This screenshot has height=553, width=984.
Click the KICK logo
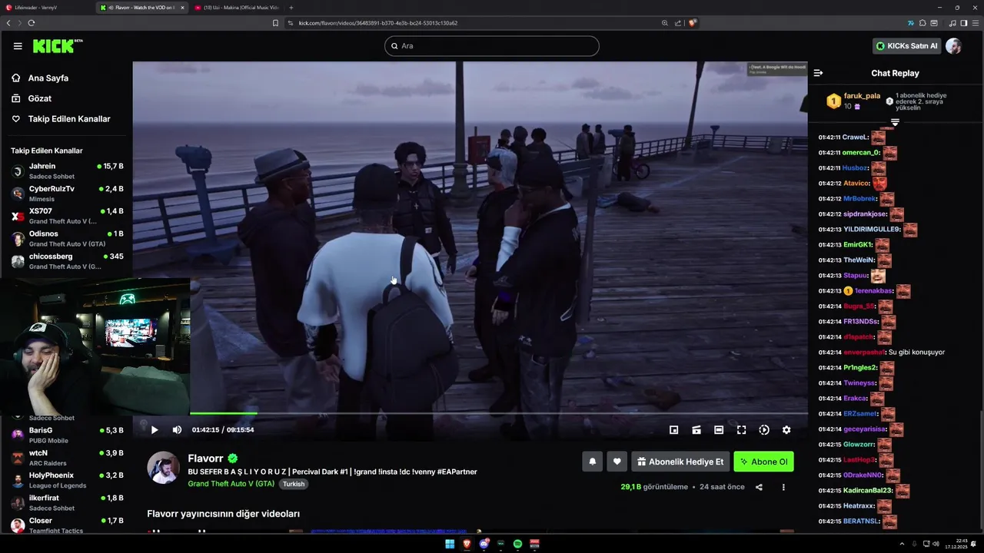58,46
